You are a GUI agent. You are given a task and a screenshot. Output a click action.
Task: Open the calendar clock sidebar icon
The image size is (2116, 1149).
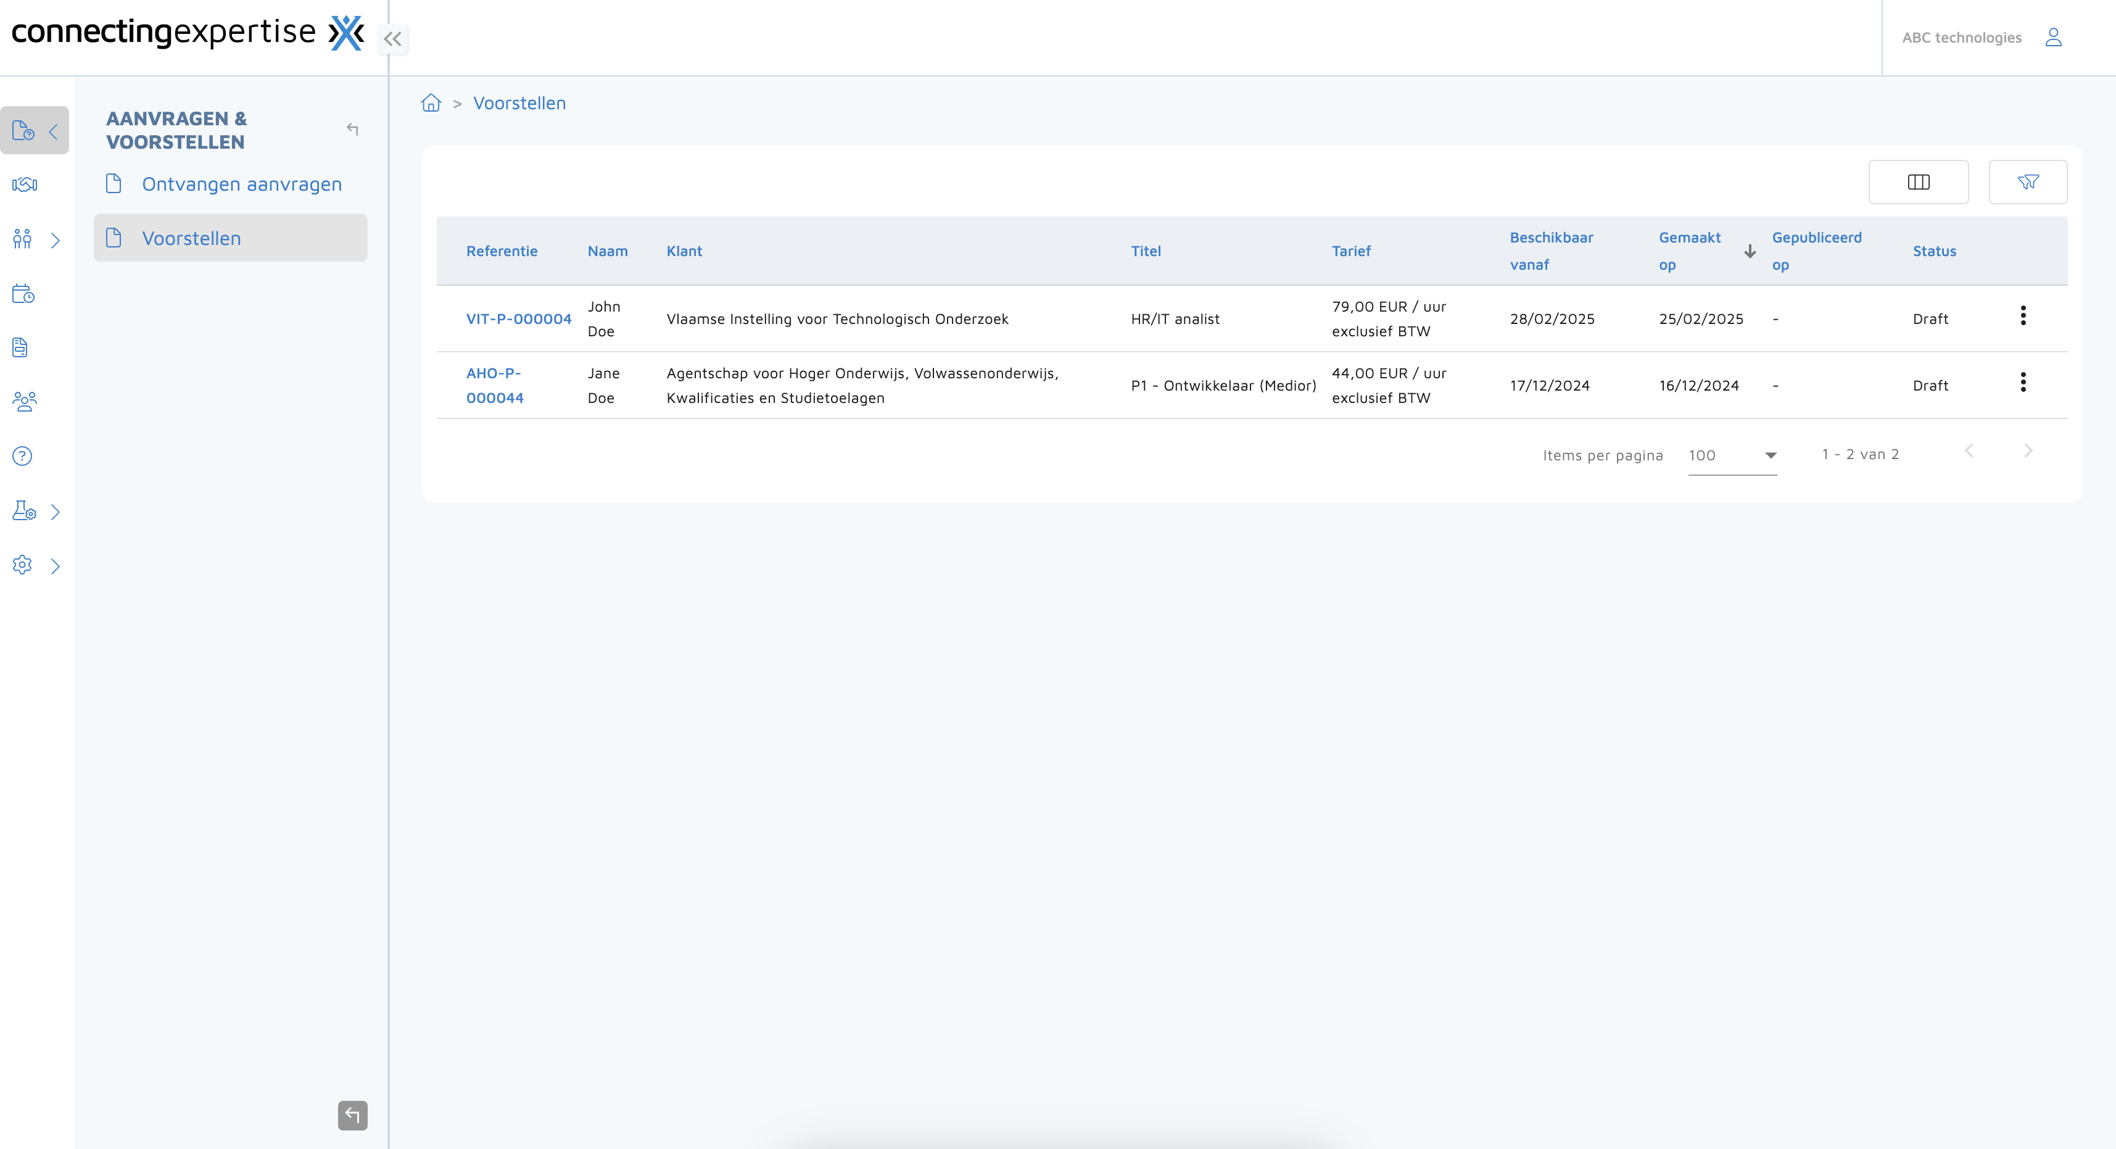point(23,293)
